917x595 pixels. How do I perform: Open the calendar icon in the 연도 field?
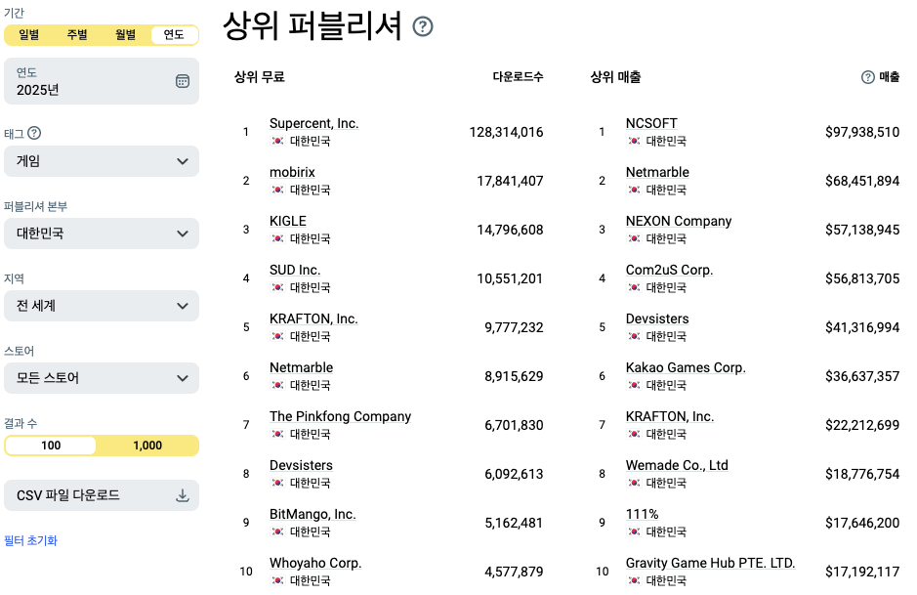click(x=182, y=82)
